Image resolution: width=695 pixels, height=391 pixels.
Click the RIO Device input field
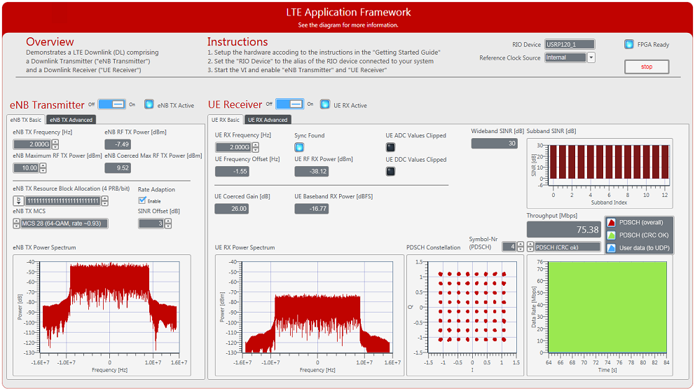click(x=570, y=44)
